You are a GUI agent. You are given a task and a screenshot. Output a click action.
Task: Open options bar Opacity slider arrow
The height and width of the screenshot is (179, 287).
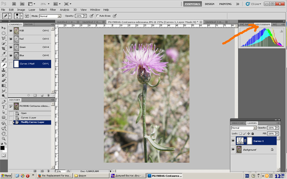coord(85,16)
